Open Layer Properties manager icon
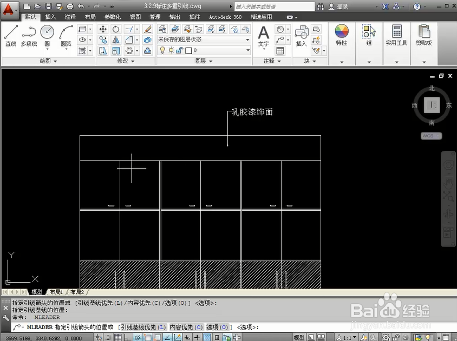 tap(162, 29)
